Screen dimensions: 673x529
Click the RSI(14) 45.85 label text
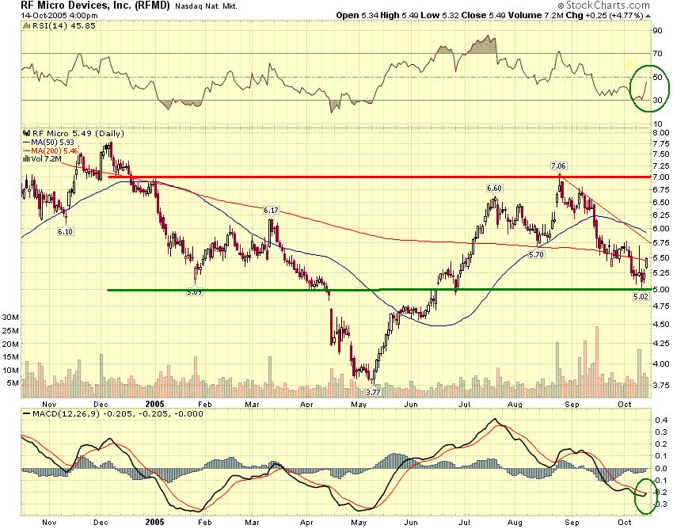[63, 26]
